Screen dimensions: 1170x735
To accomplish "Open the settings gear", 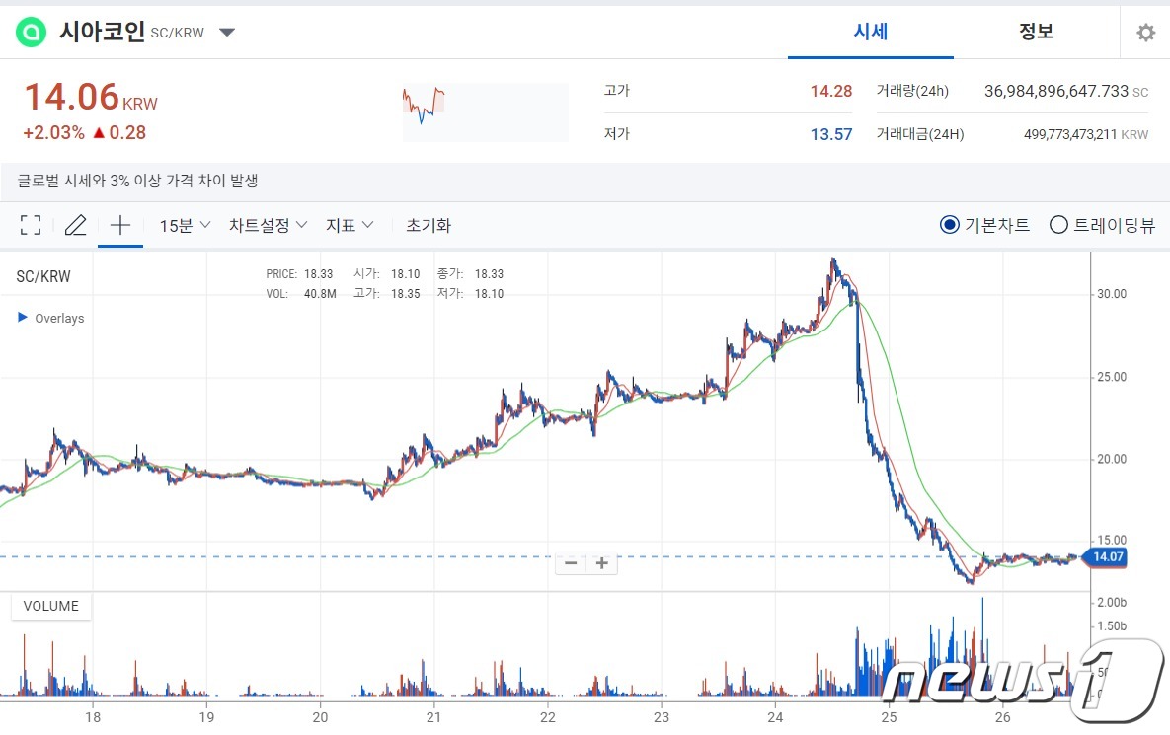I will coord(1144,32).
